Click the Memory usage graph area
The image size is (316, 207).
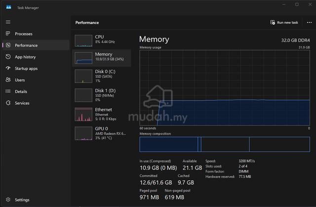click(x=225, y=88)
